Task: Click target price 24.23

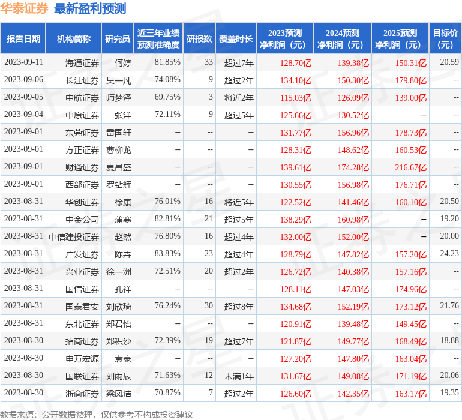Action: click(449, 253)
